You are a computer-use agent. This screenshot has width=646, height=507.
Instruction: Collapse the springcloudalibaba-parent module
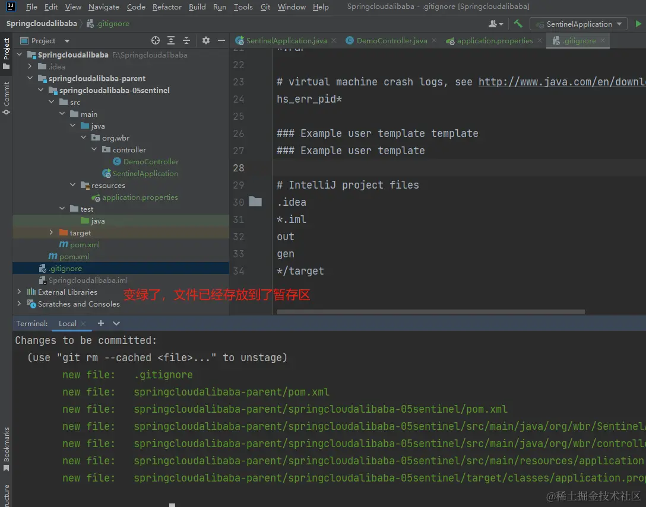click(30, 78)
